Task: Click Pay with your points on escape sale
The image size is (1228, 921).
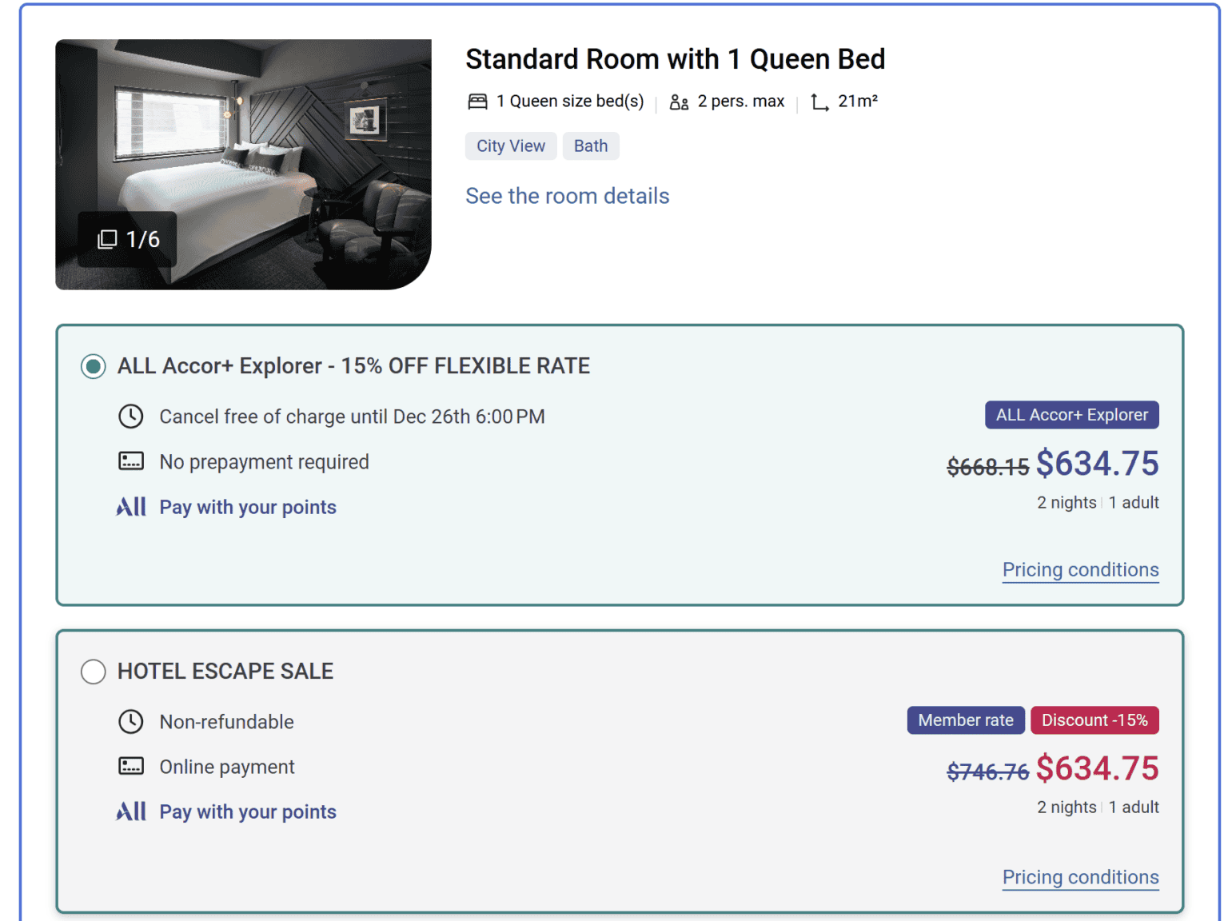Action: (x=248, y=811)
